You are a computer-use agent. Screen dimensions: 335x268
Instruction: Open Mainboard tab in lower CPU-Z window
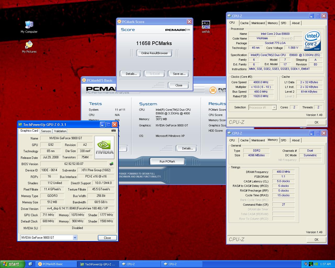tap(258, 140)
